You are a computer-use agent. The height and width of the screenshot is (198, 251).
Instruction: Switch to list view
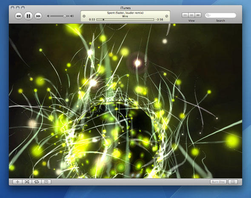tap(185, 15)
